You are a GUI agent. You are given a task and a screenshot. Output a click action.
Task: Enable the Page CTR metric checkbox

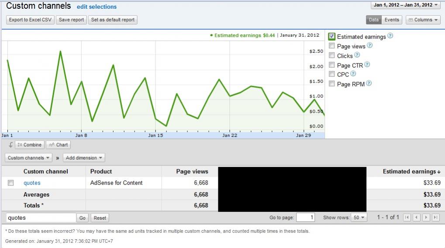click(331, 65)
